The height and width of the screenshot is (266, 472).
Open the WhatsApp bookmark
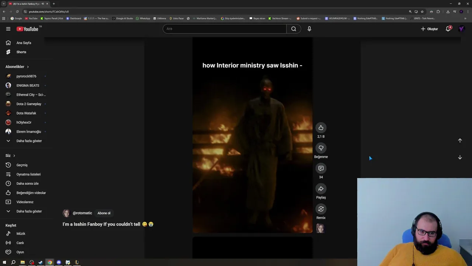[143, 18]
